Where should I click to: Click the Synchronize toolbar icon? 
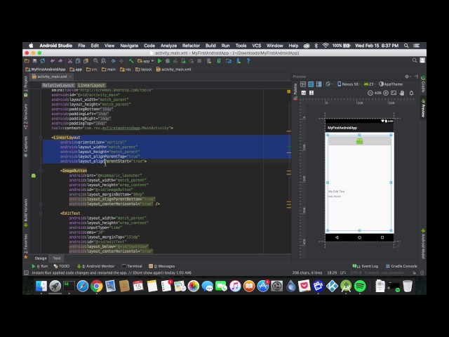tap(43, 61)
